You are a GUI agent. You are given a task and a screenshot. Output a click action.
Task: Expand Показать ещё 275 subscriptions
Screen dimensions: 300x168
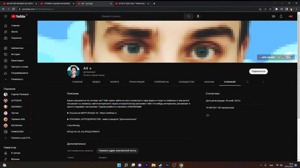[x=18, y=138]
